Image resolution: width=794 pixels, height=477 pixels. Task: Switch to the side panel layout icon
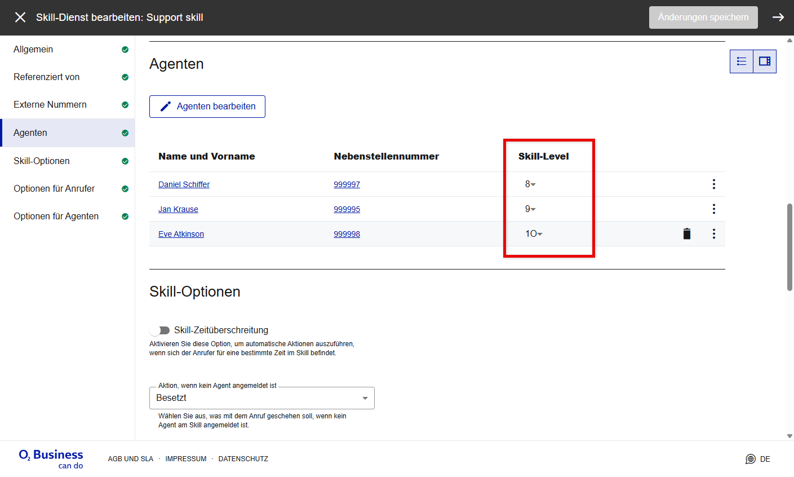[765, 61]
